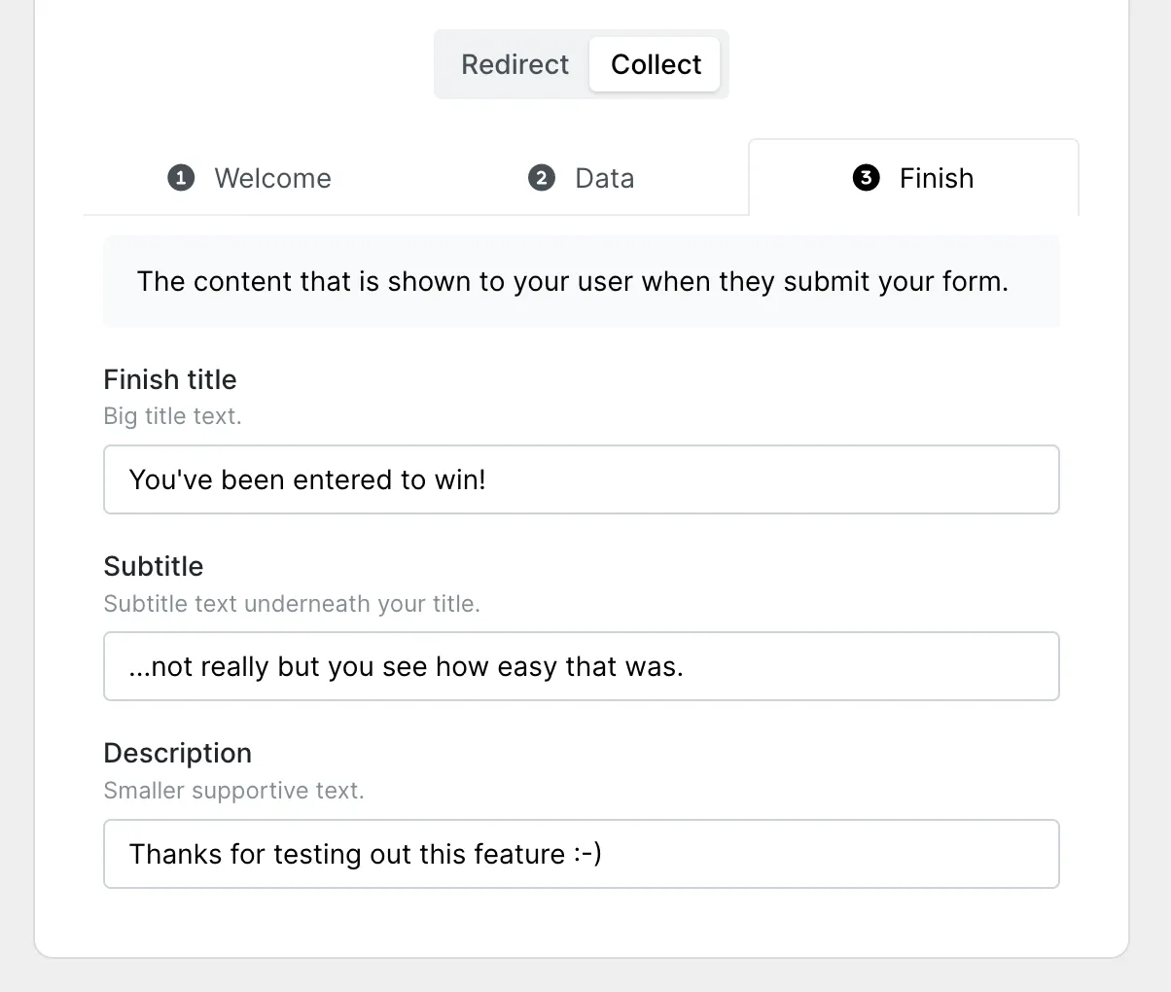This screenshot has height=992, width=1171.
Task: Select the step 3 numbered circle icon
Action: pos(866,178)
